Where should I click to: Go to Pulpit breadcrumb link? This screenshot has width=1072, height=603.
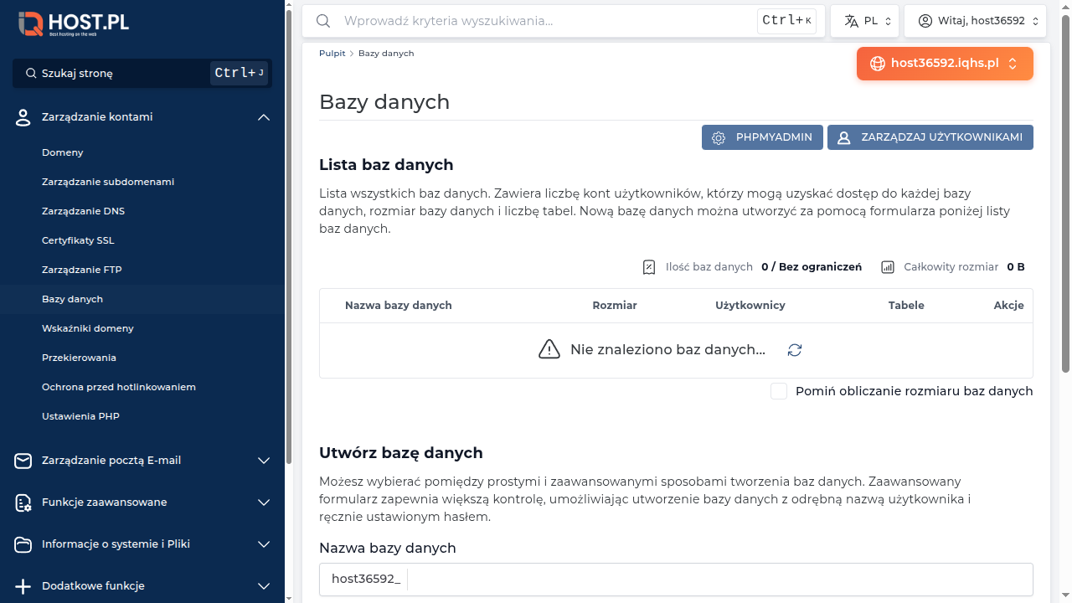(332, 53)
